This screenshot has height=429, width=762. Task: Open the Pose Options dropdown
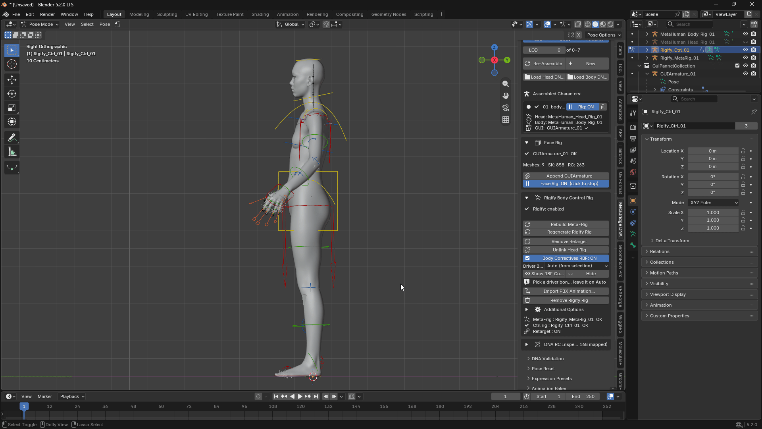[604, 35]
